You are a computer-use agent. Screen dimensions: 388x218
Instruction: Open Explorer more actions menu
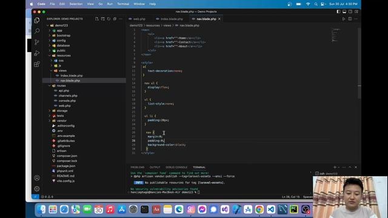tap(121, 19)
